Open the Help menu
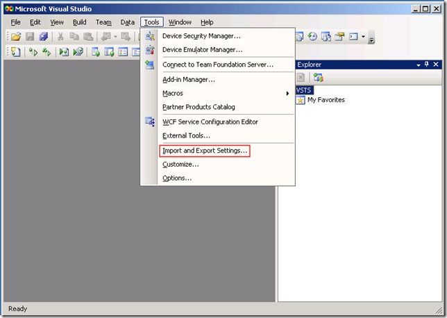Viewport: 447px width, 318px height. [x=207, y=22]
